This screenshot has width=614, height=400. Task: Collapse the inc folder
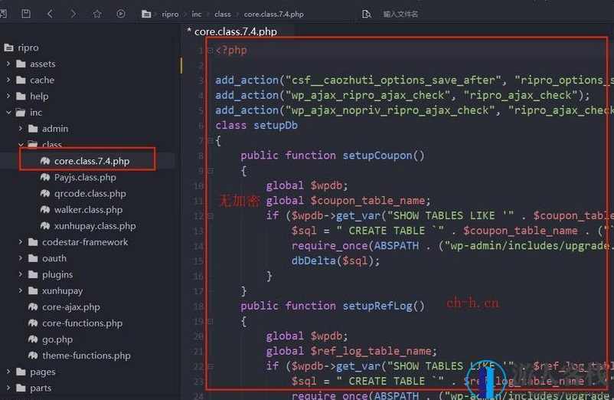point(8,113)
